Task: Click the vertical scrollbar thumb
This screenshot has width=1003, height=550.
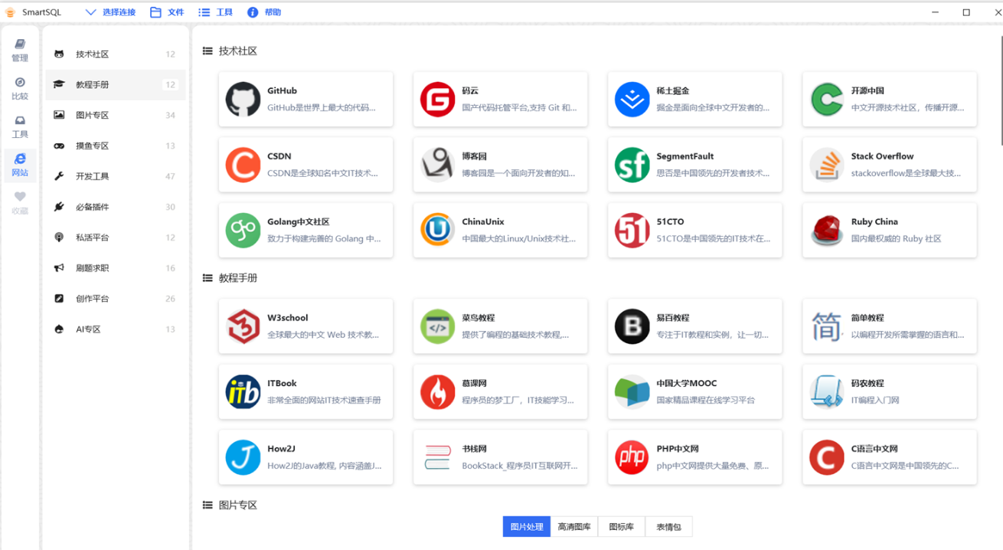Action: click(x=1000, y=90)
